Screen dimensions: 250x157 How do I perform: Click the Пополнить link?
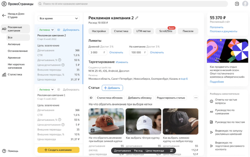217,27
